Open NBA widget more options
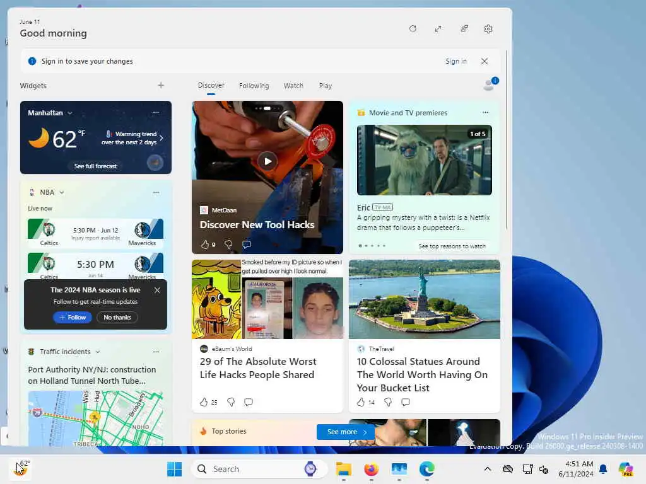The image size is (646, 484). pos(156,192)
